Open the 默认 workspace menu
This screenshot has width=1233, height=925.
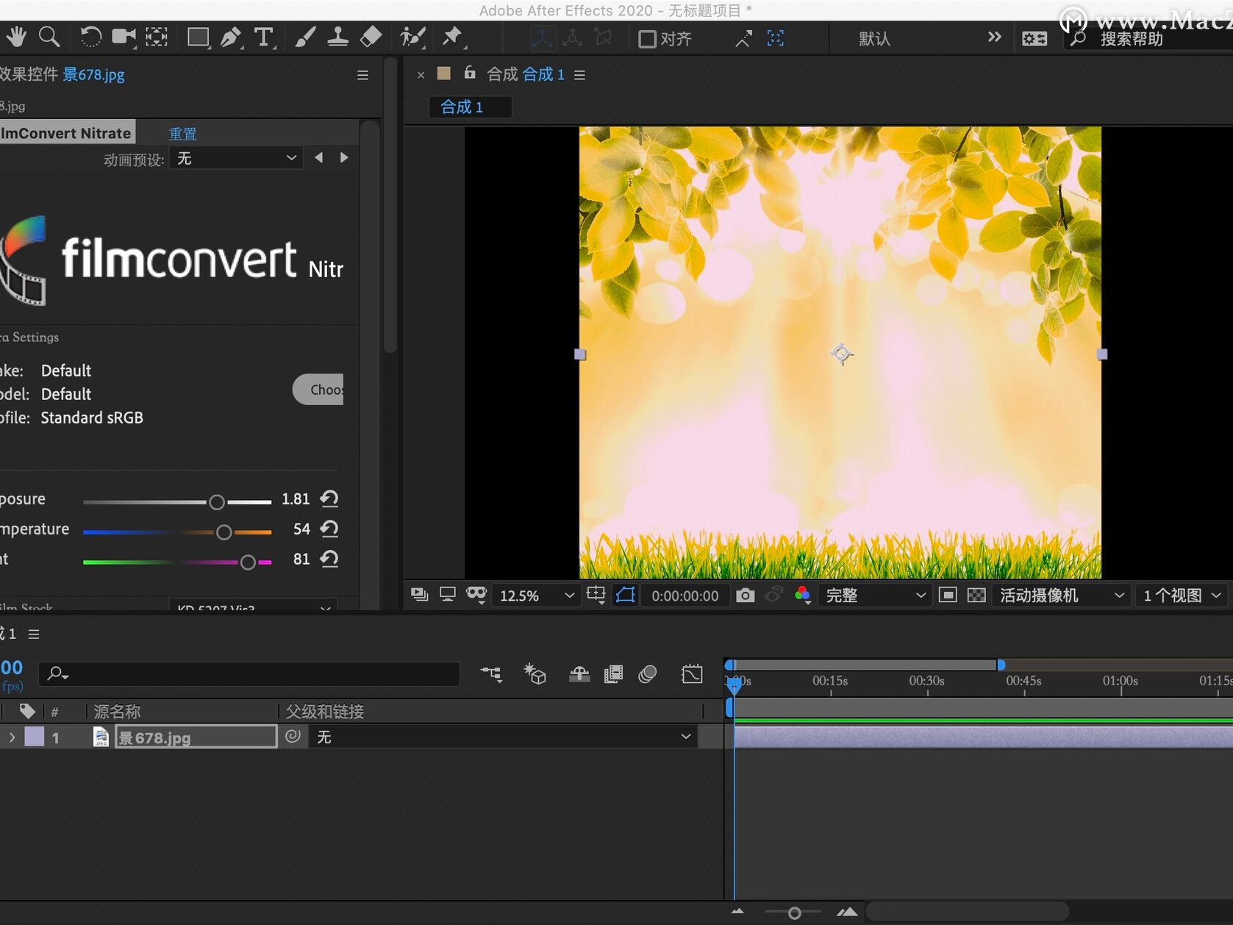[872, 38]
